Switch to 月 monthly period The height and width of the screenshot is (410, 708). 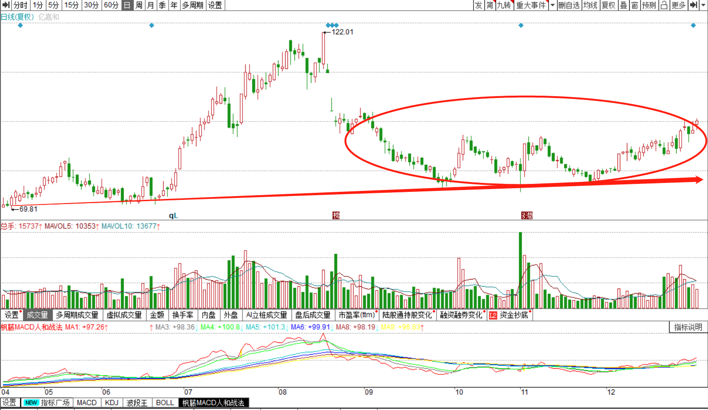pyautogui.click(x=151, y=5)
